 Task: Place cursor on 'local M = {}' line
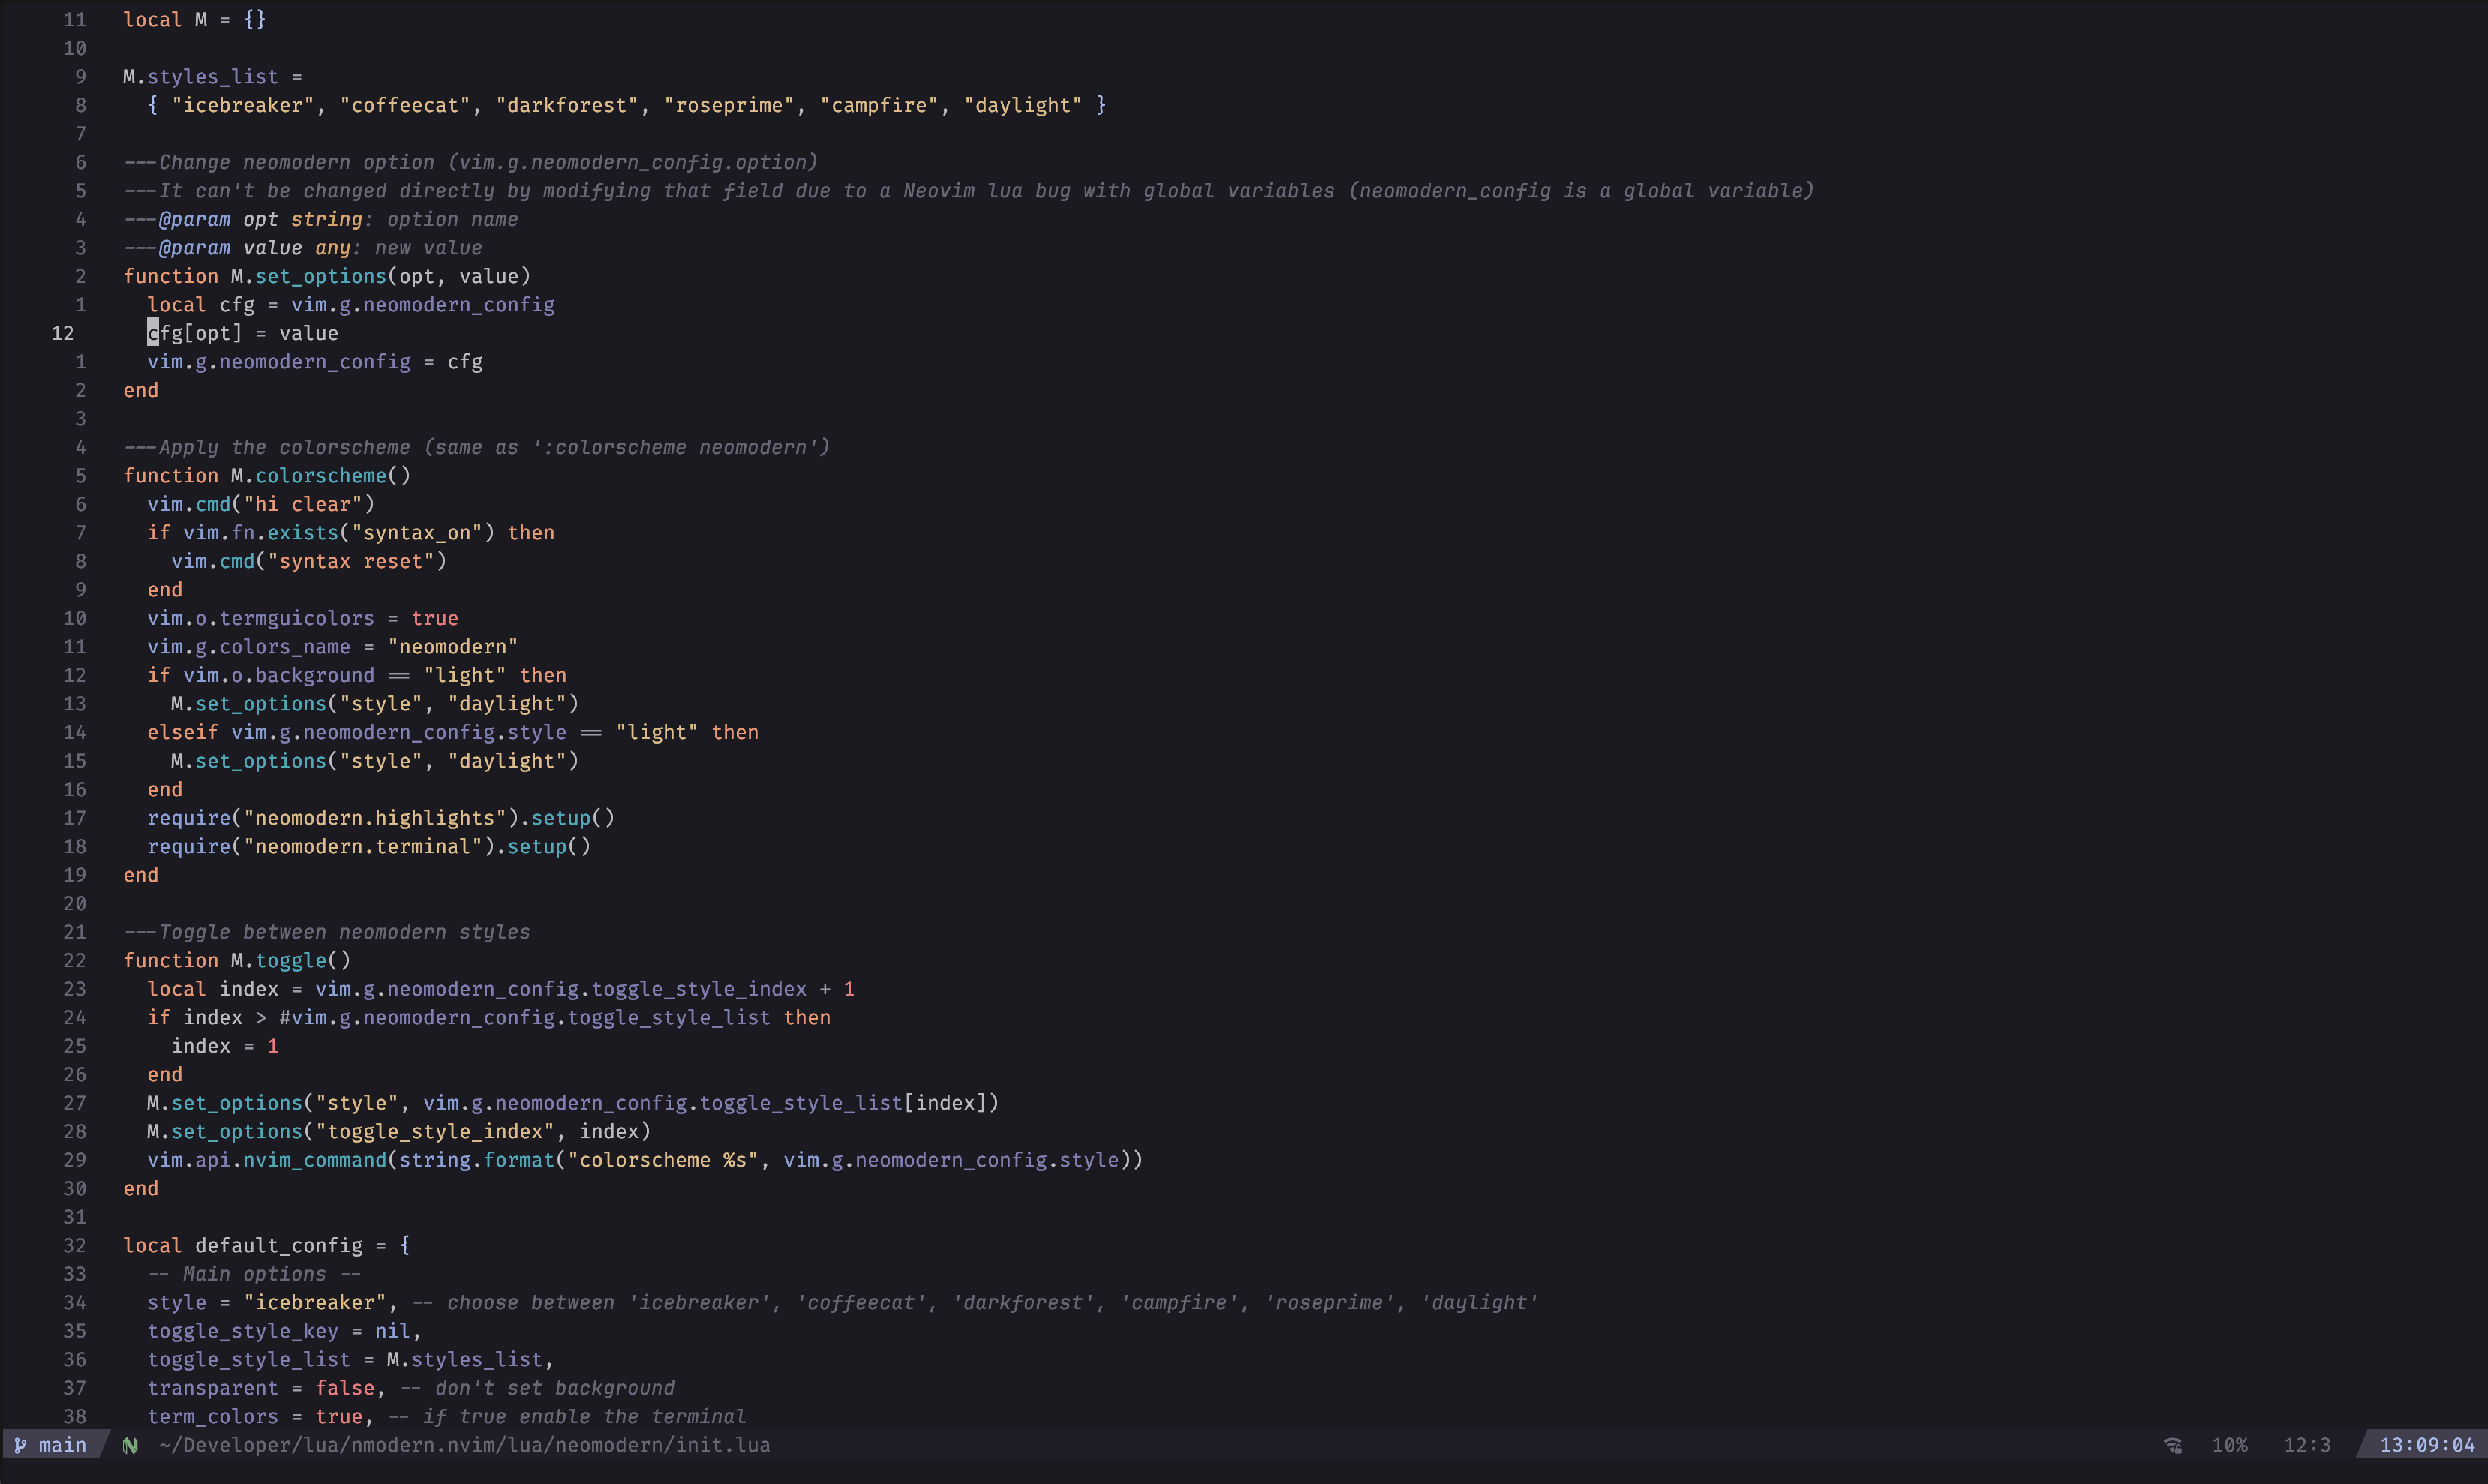pos(195,19)
